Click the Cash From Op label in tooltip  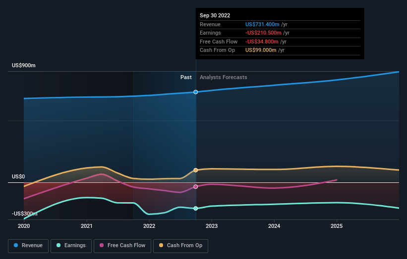click(x=217, y=50)
